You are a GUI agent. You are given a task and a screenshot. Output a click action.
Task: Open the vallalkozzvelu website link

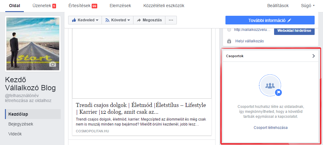click(252, 30)
